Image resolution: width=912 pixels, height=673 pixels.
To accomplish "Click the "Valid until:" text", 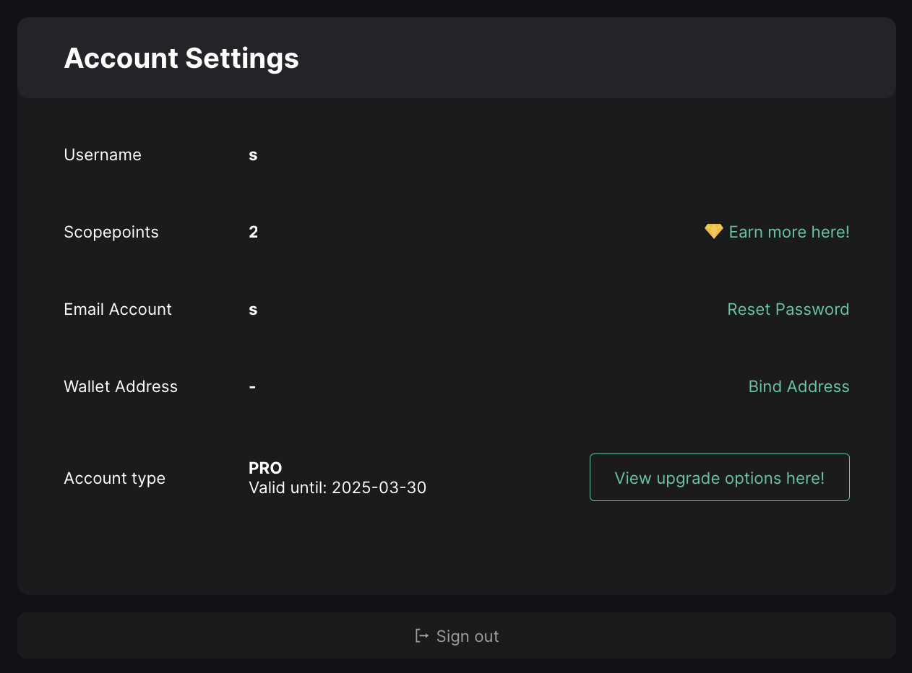I will pyautogui.click(x=288, y=488).
